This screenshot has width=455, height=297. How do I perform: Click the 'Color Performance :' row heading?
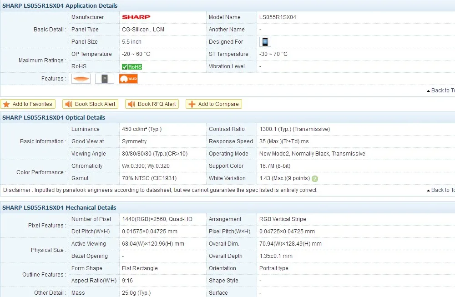click(x=41, y=172)
